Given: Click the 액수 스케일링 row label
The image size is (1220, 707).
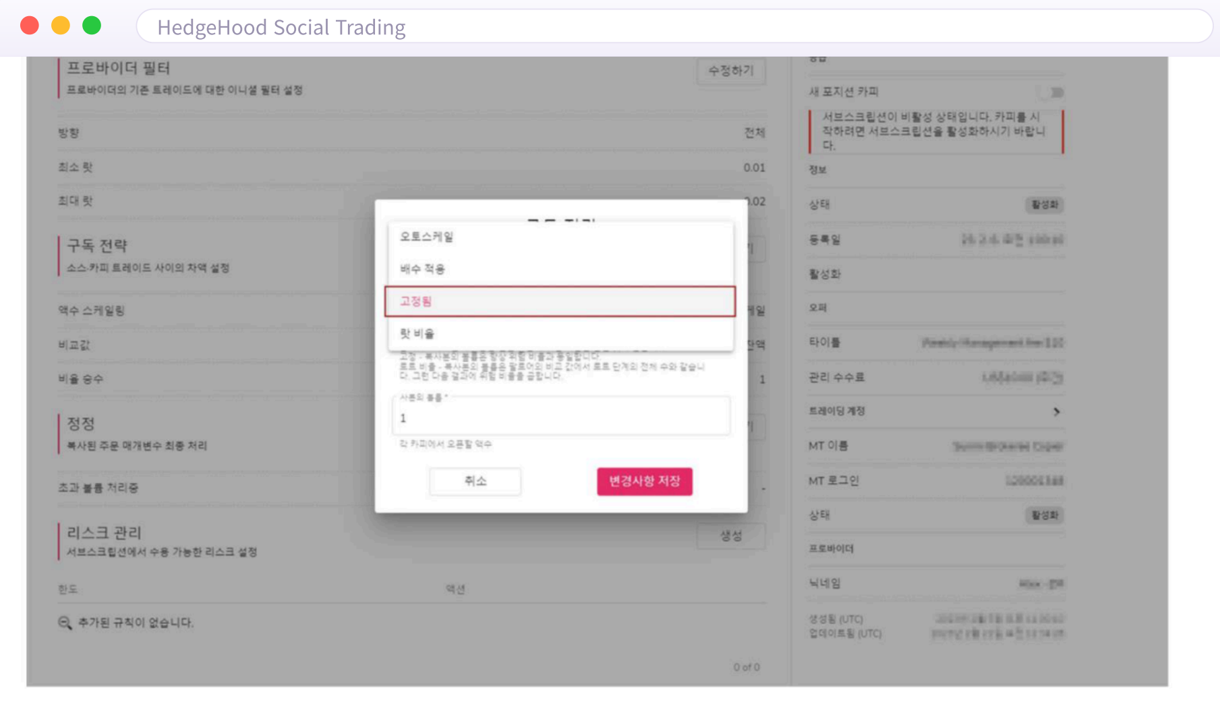Looking at the screenshot, I should (91, 311).
